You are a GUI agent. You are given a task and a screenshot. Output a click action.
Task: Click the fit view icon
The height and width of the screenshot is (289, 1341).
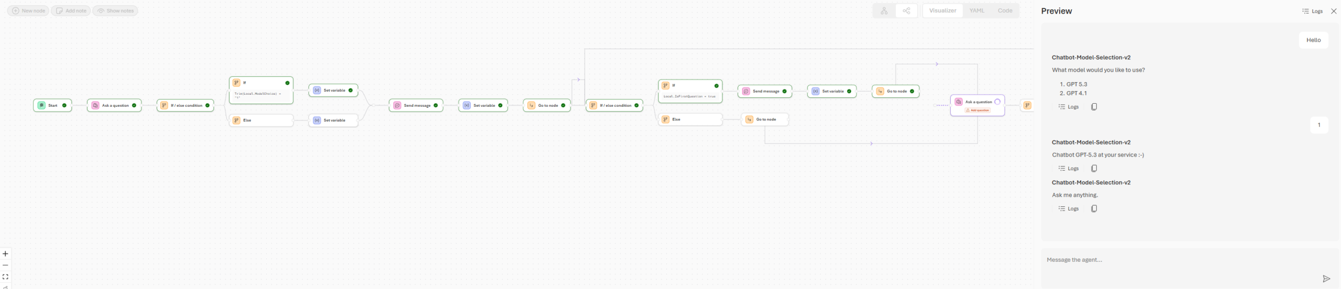[5, 277]
